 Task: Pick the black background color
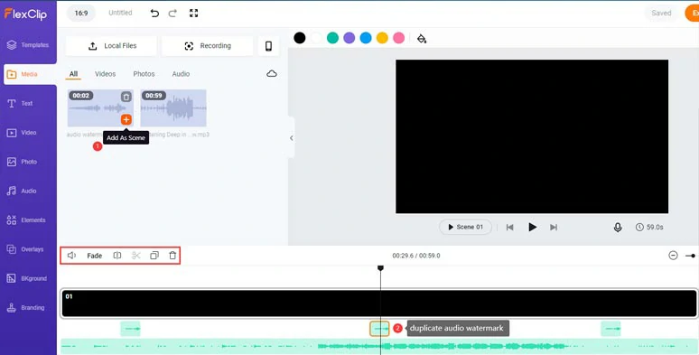pyautogui.click(x=300, y=38)
